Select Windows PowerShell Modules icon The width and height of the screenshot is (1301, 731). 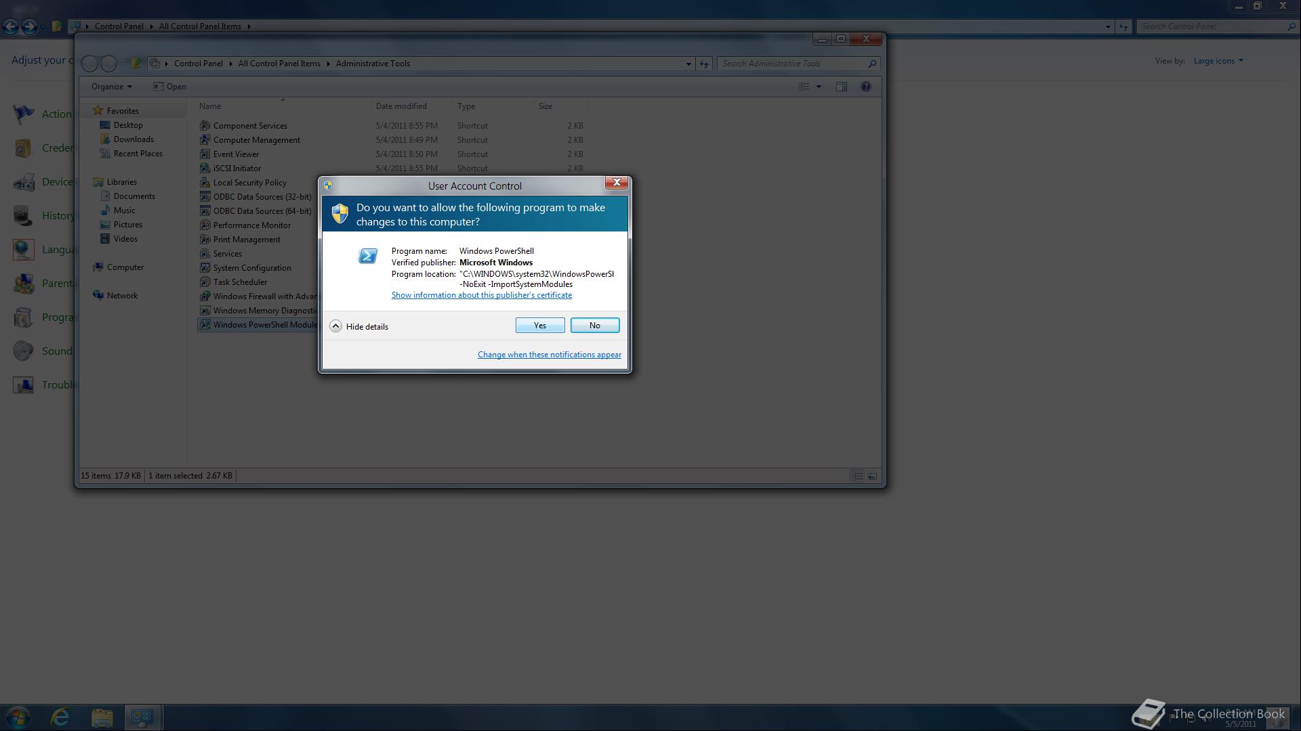coord(205,325)
